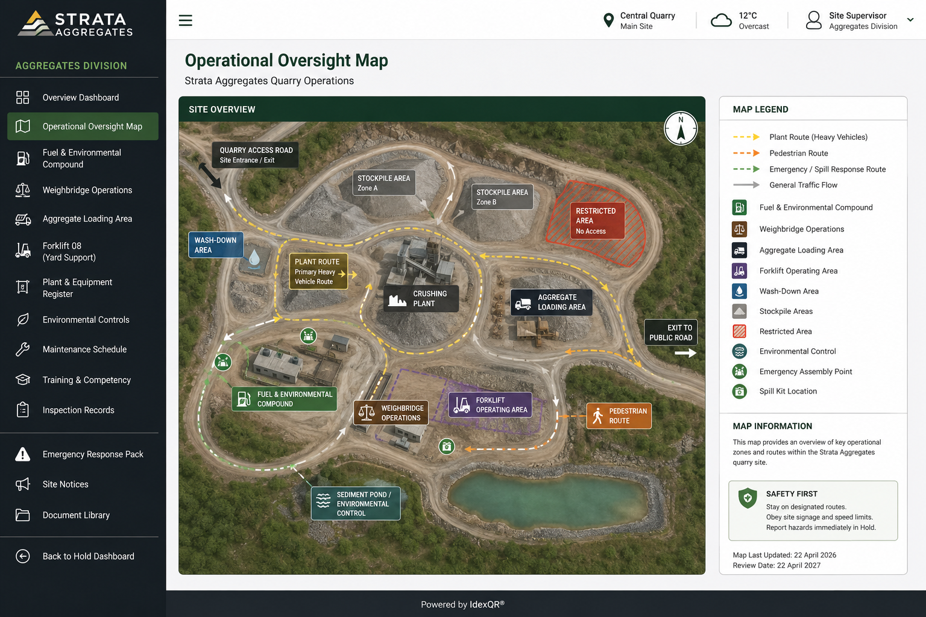
Task: Click the Emergency Response Pack warning icon
Action: pyautogui.click(x=23, y=454)
